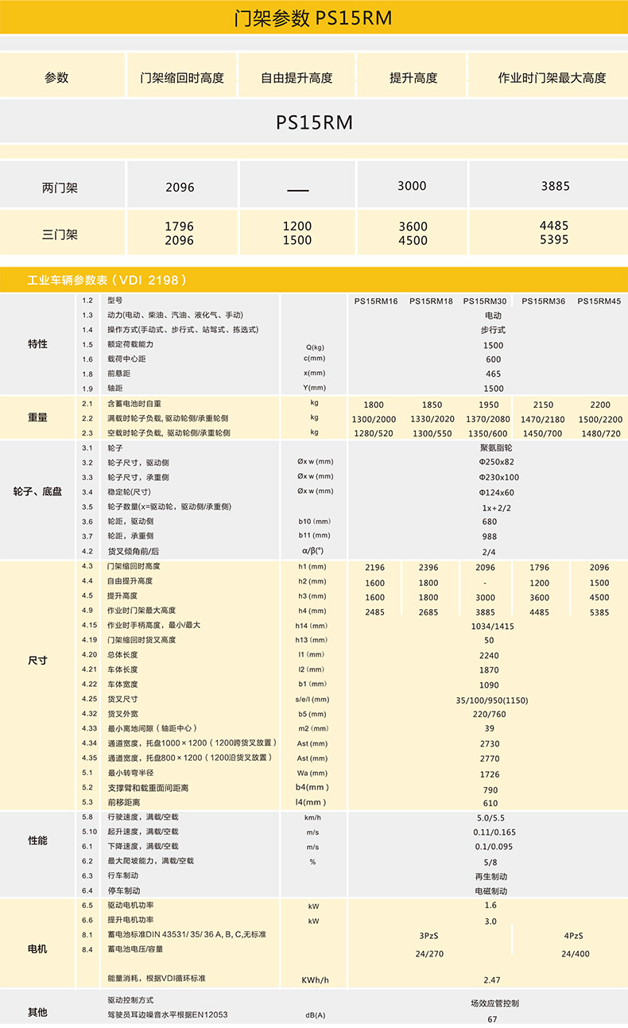Image resolution: width=628 pixels, height=1028 pixels.
Task: Click the 性能 category label
Action: [37, 840]
